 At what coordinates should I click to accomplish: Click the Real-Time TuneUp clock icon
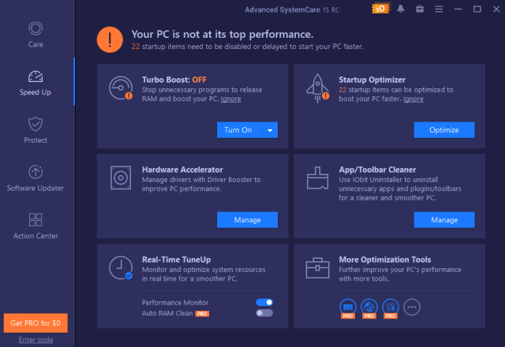[121, 268]
